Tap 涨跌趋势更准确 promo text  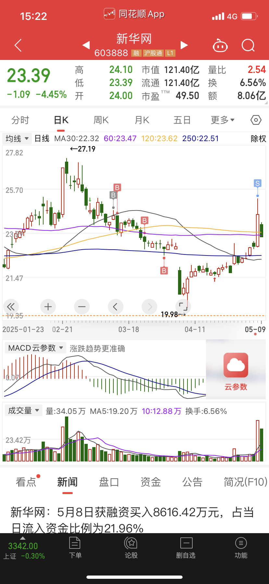97,348
